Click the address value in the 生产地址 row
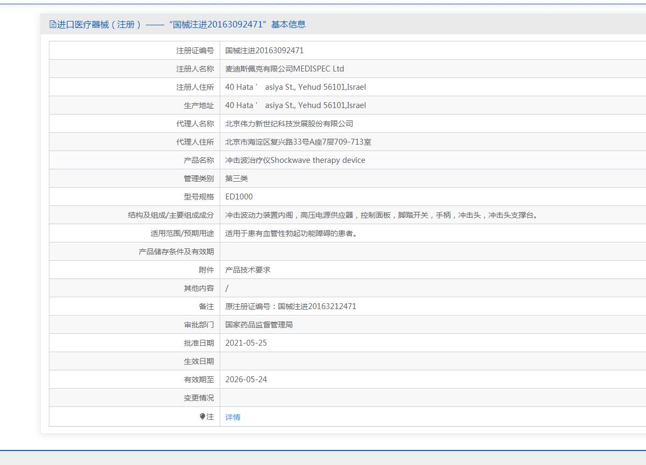646x465 pixels. coord(296,105)
